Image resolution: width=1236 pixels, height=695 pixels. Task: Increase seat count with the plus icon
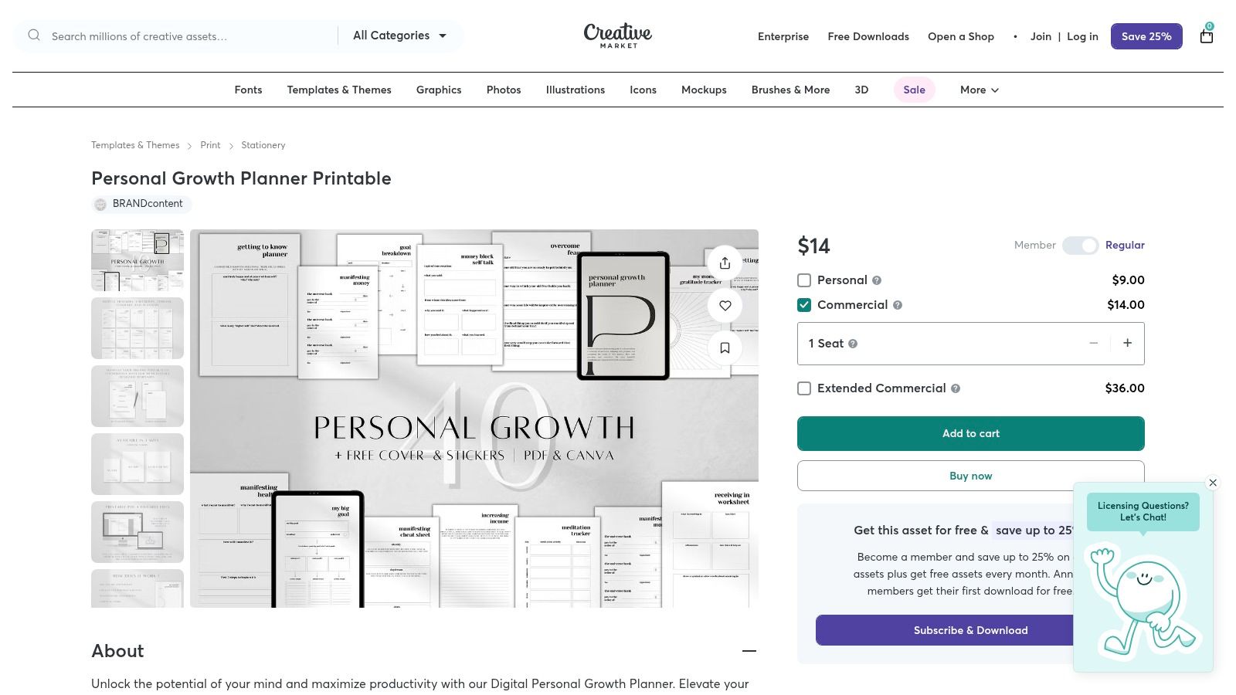click(1128, 343)
